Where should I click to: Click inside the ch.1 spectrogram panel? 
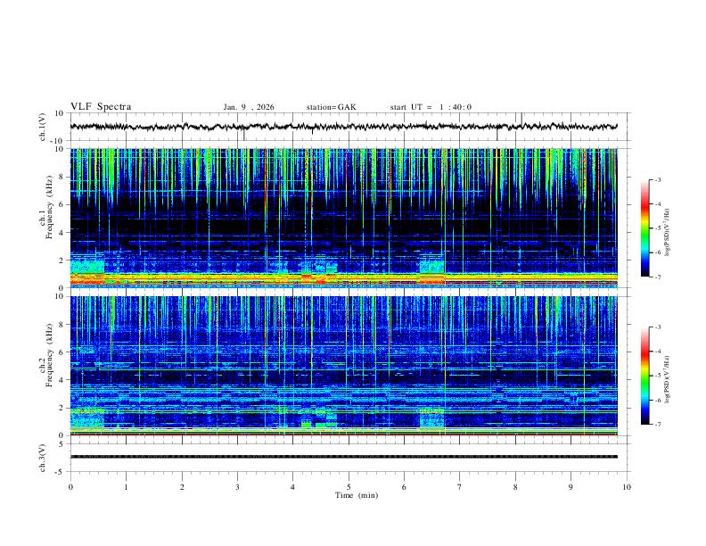click(x=343, y=218)
